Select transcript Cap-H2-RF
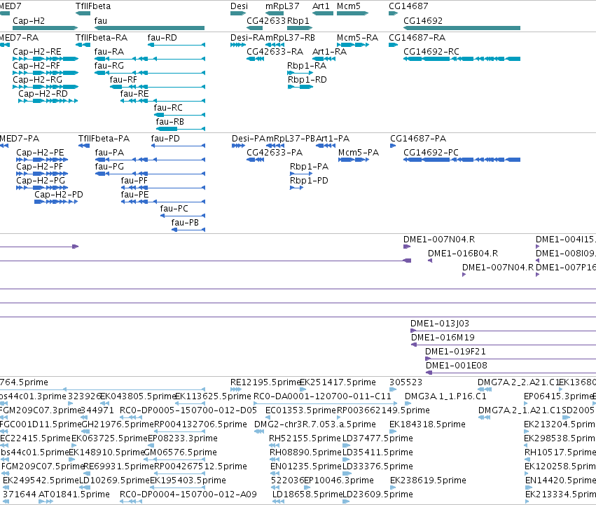 [46, 73]
